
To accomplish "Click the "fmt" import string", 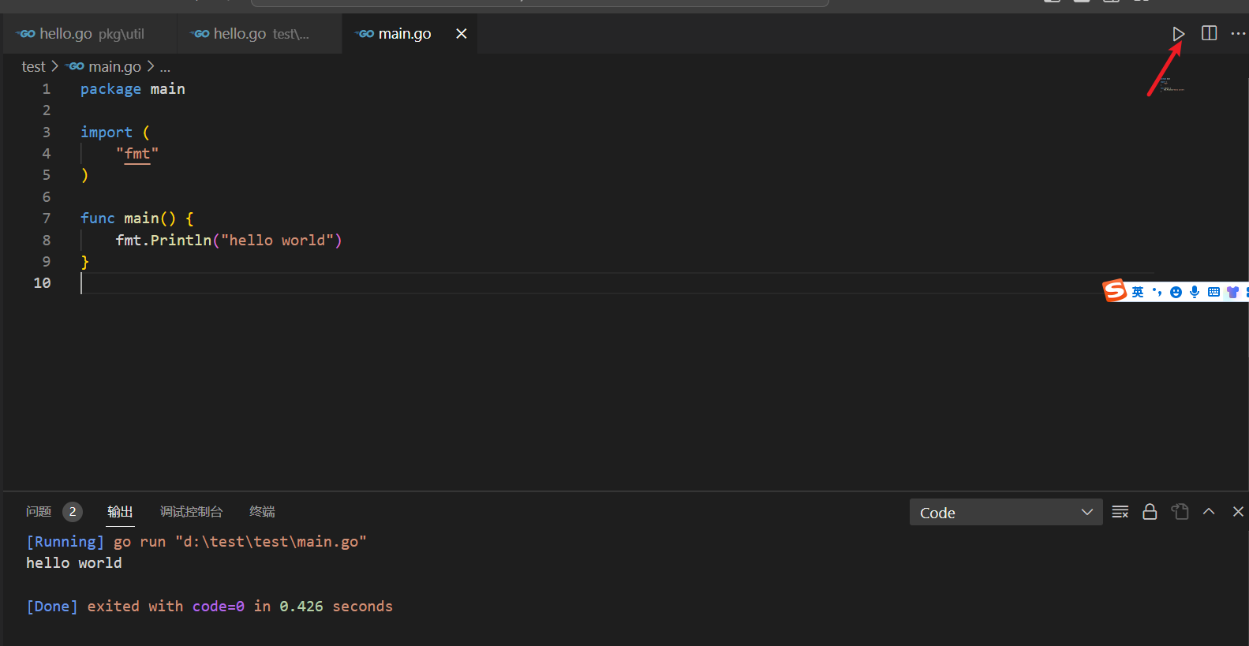I will click(x=137, y=154).
